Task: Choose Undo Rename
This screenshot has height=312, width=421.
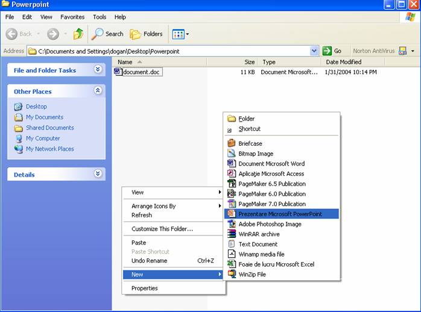Action: pos(173,261)
